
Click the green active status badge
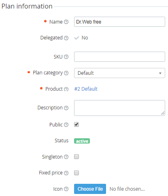pyautogui.click(x=82, y=141)
